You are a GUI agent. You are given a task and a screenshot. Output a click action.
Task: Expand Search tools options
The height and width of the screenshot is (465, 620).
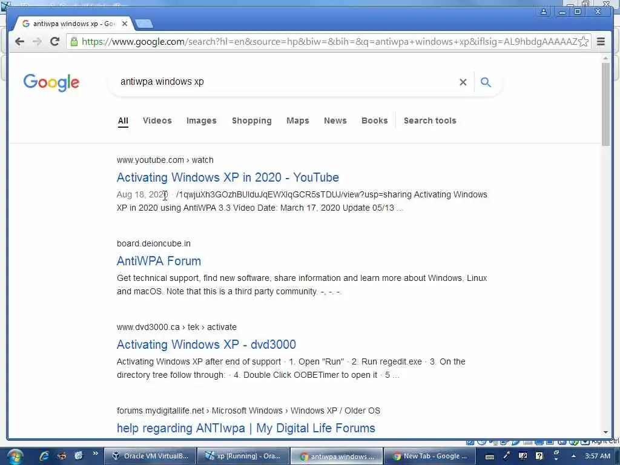pyautogui.click(x=430, y=120)
